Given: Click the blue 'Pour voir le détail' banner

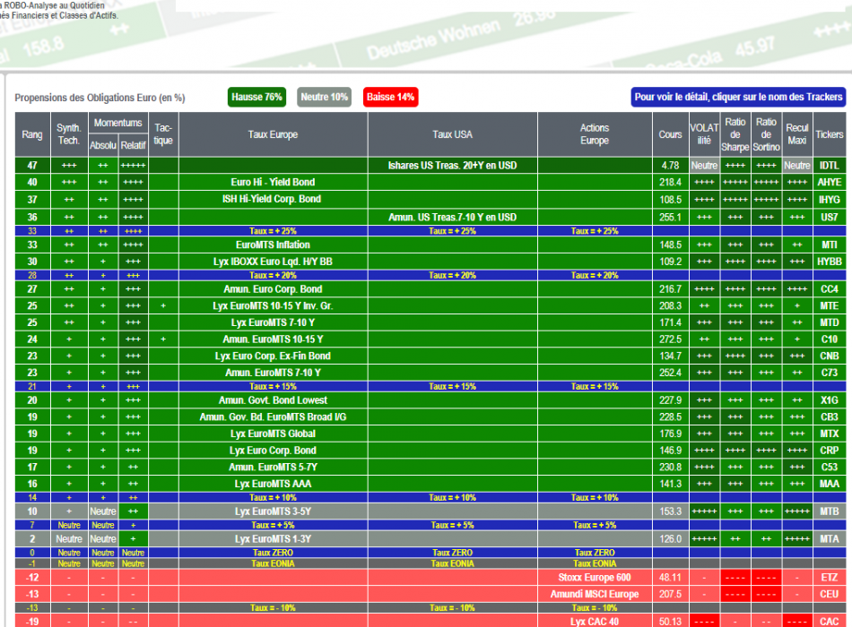Looking at the screenshot, I should 738,97.
